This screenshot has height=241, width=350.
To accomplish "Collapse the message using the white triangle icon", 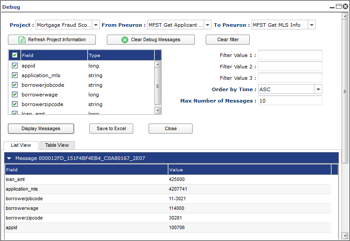I will (9, 159).
